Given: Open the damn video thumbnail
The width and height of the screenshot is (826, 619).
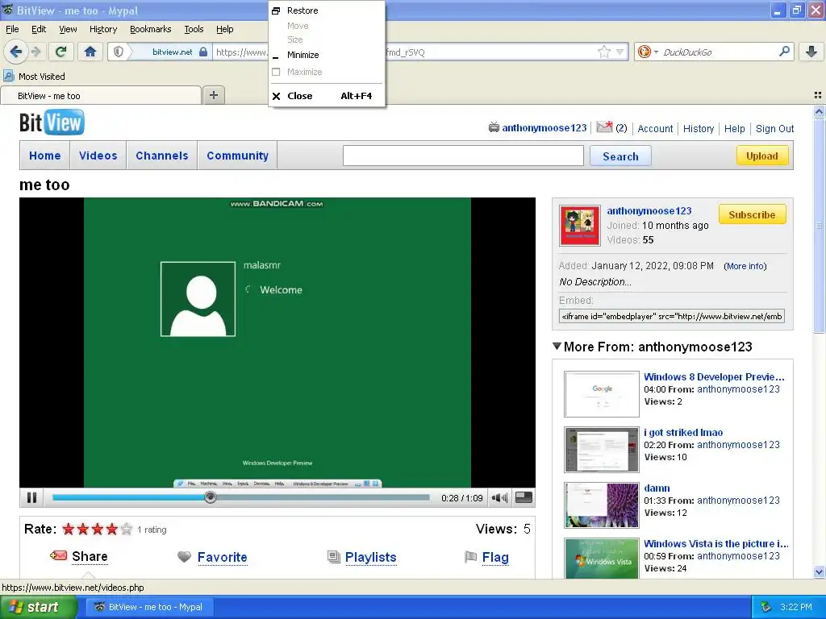Looking at the screenshot, I should (x=602, y=505).
